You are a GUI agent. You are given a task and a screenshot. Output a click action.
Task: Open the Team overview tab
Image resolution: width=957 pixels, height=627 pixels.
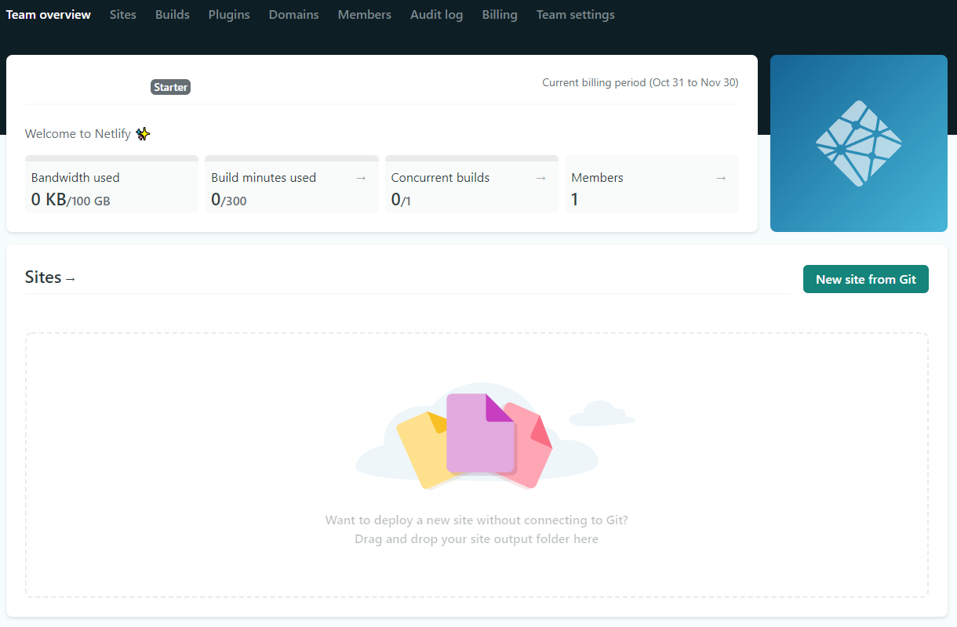coord(49,15)
